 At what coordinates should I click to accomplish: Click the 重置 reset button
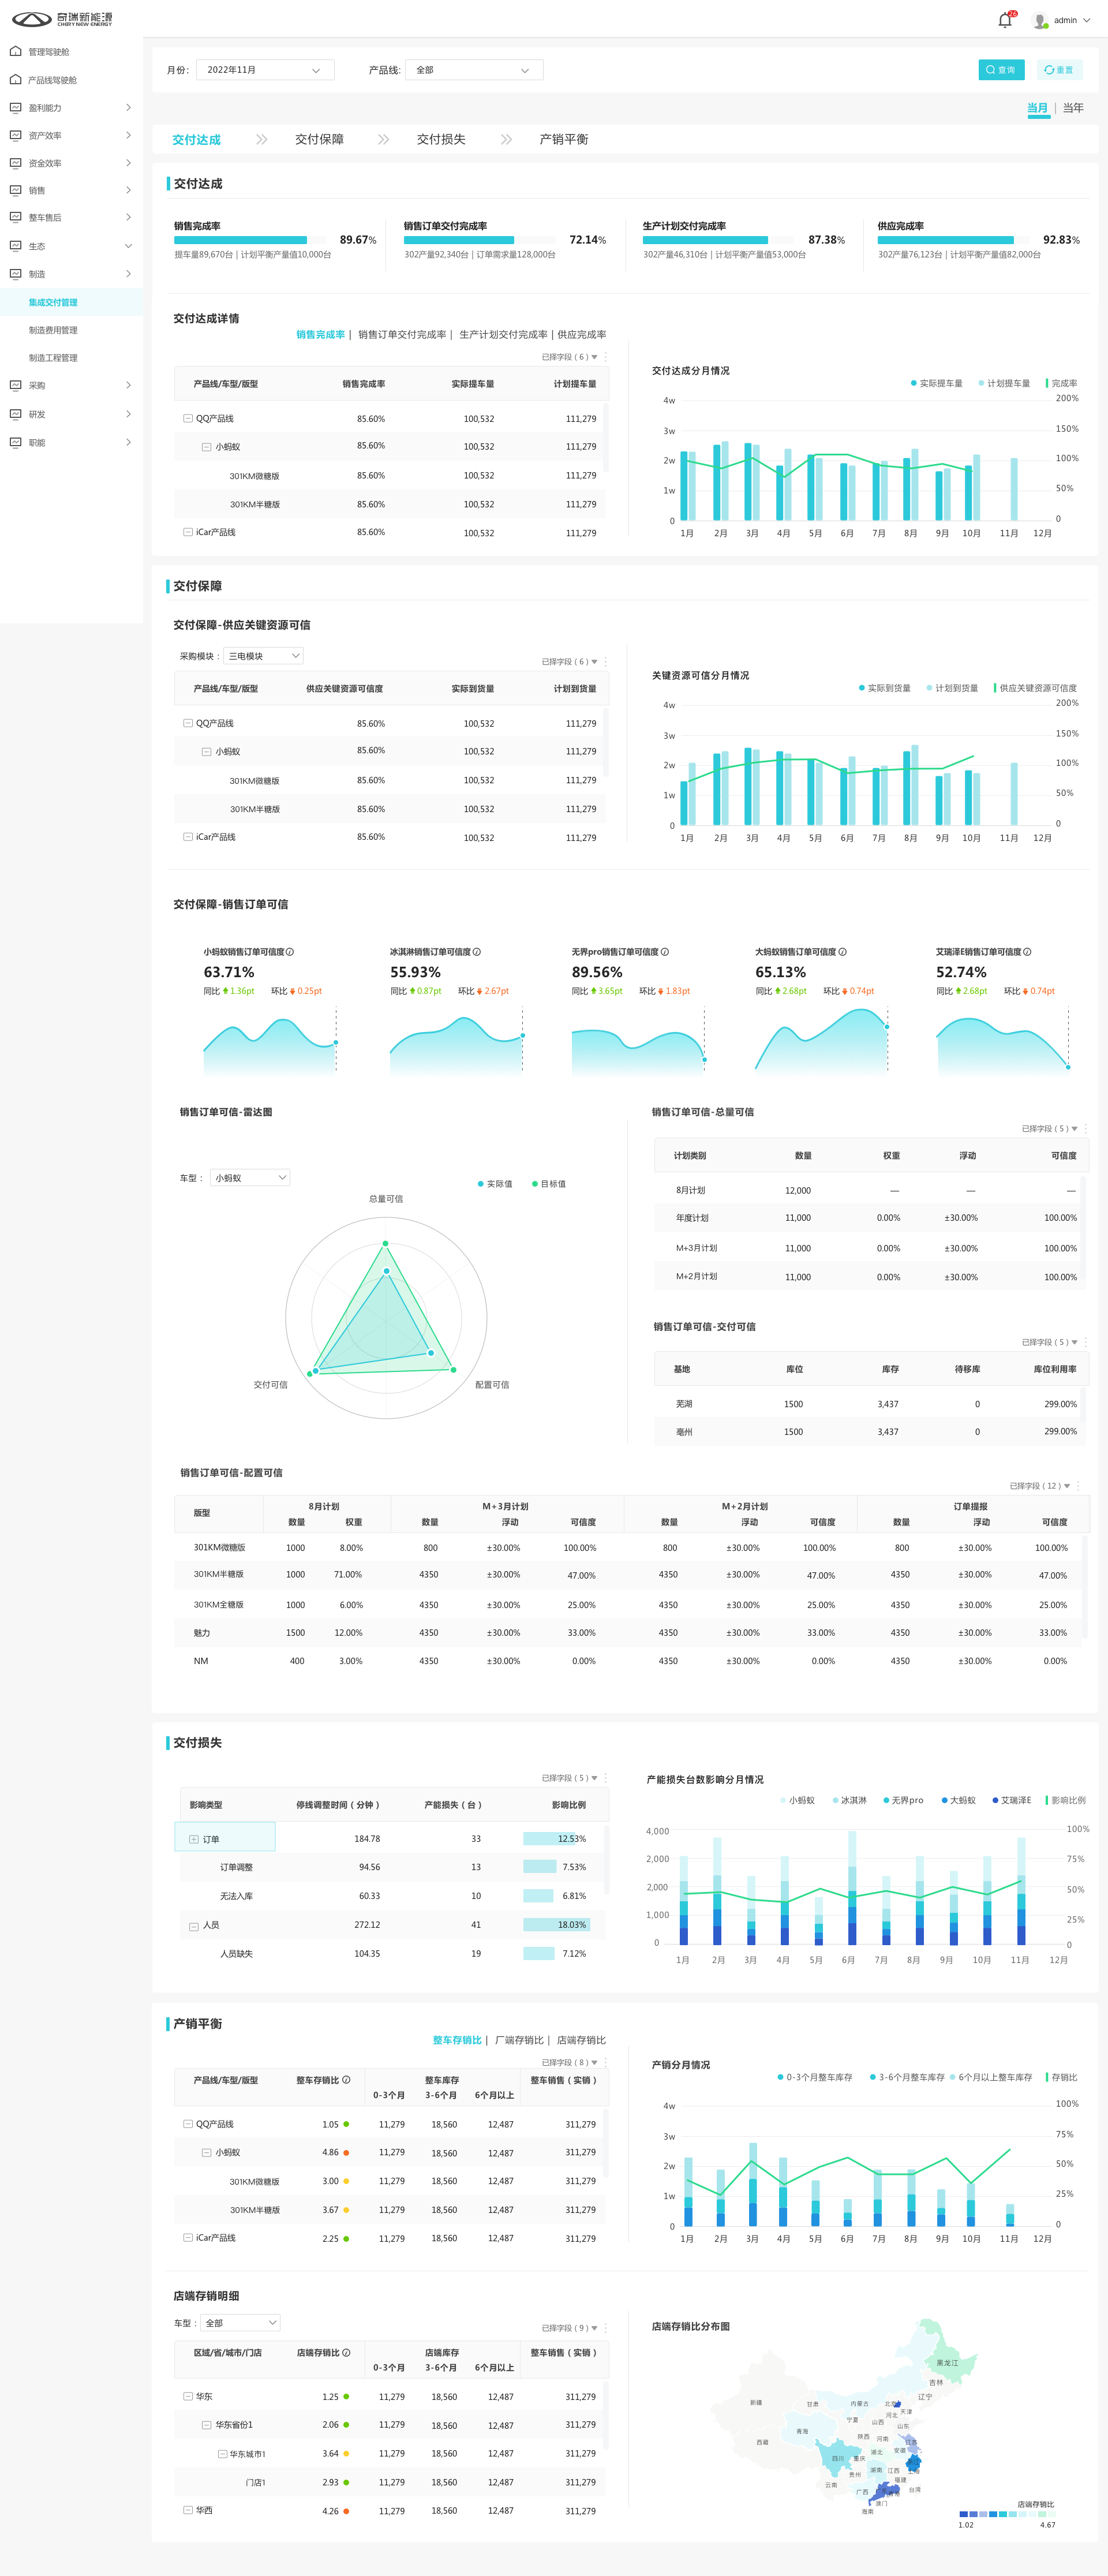pyautogui.click(x=1059, y=70)
